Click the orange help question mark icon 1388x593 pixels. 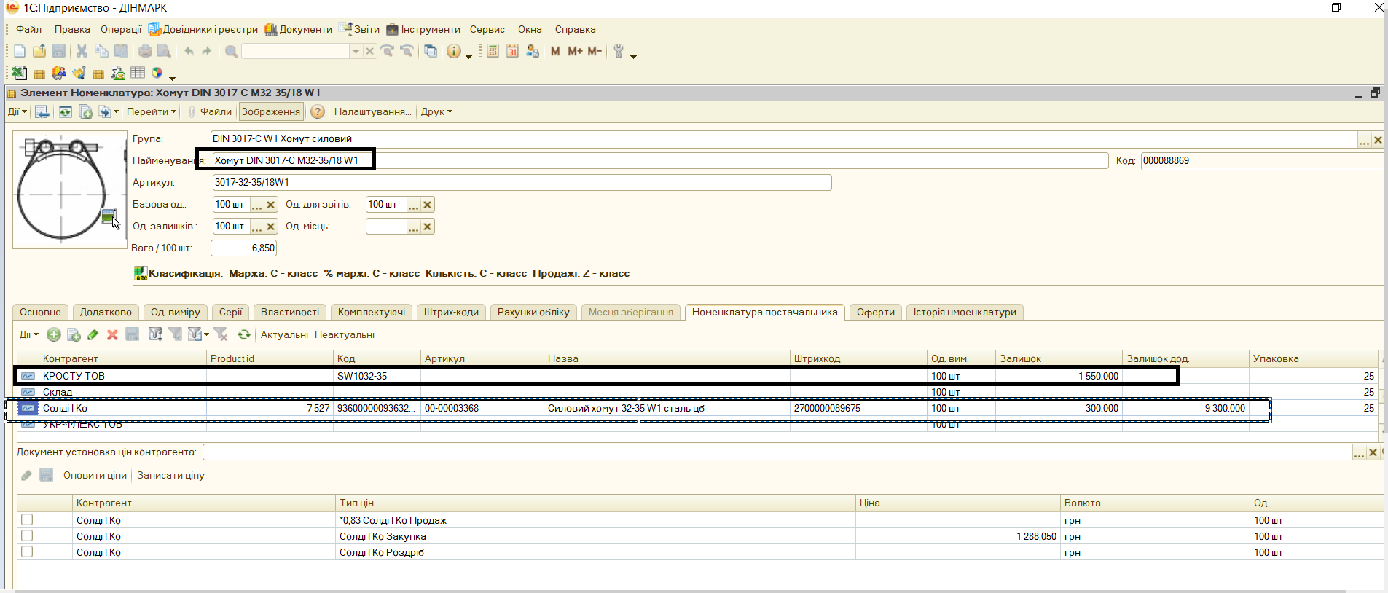tap(318, 111)
